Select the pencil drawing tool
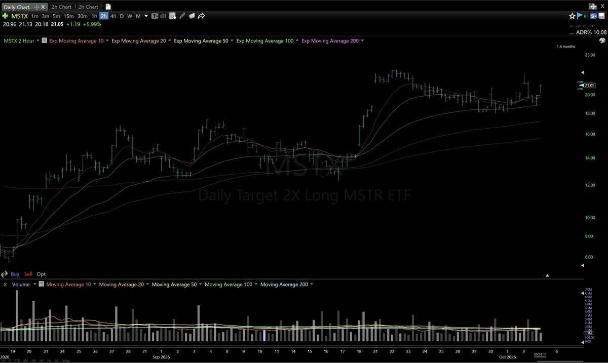Image resolution: width=608 pixels, height=363 pixels. click(x=182, y=16)
